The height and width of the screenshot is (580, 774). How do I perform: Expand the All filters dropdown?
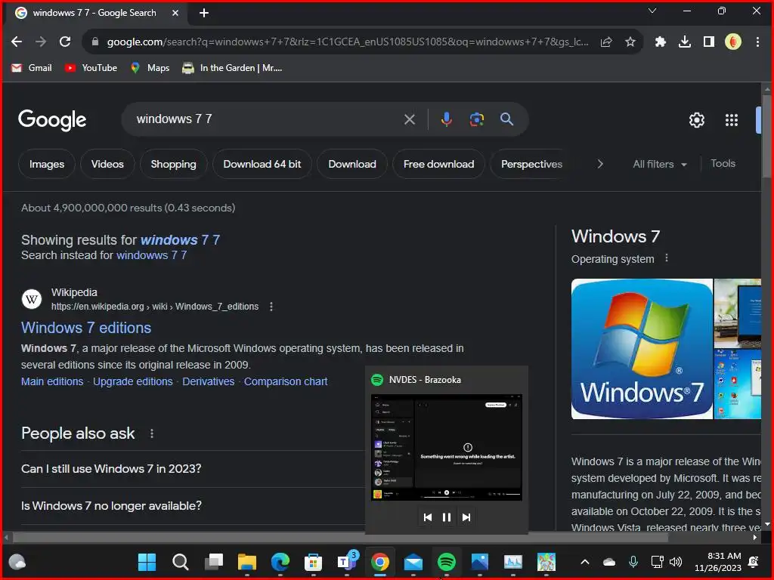[x=659, y=164]
